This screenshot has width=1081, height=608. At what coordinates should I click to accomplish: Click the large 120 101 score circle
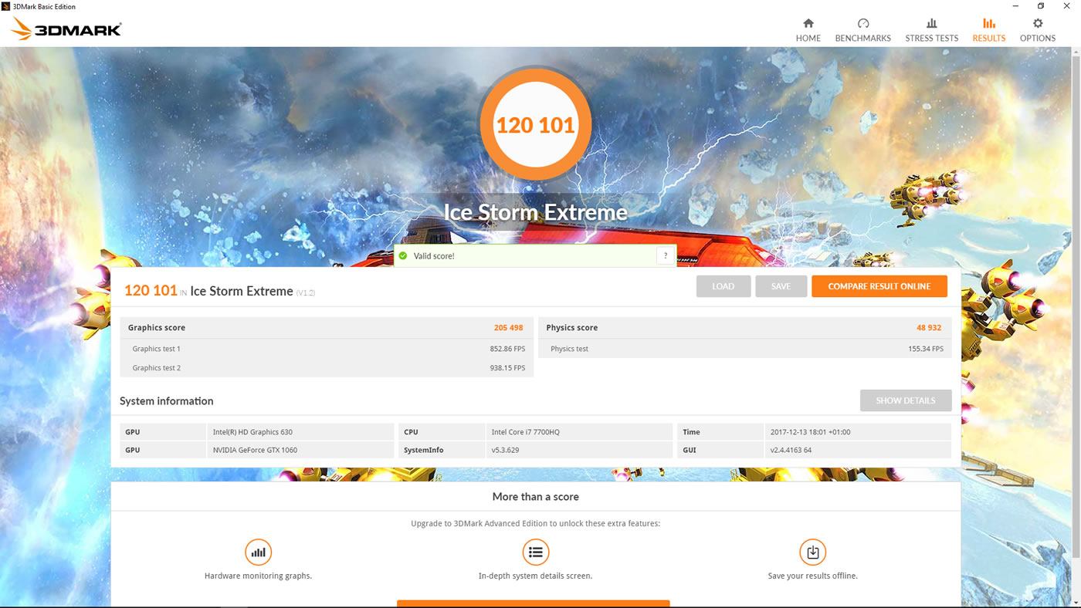pyautogui.click(x=536, y=124)
